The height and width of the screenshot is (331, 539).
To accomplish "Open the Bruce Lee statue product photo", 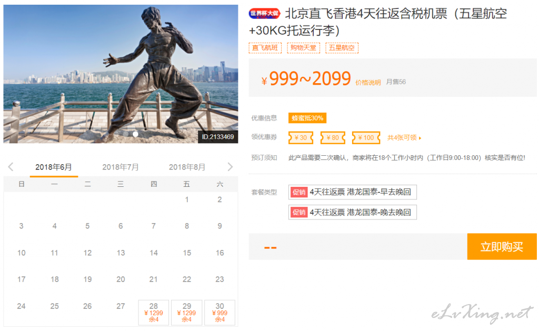I will pos(121,74).
